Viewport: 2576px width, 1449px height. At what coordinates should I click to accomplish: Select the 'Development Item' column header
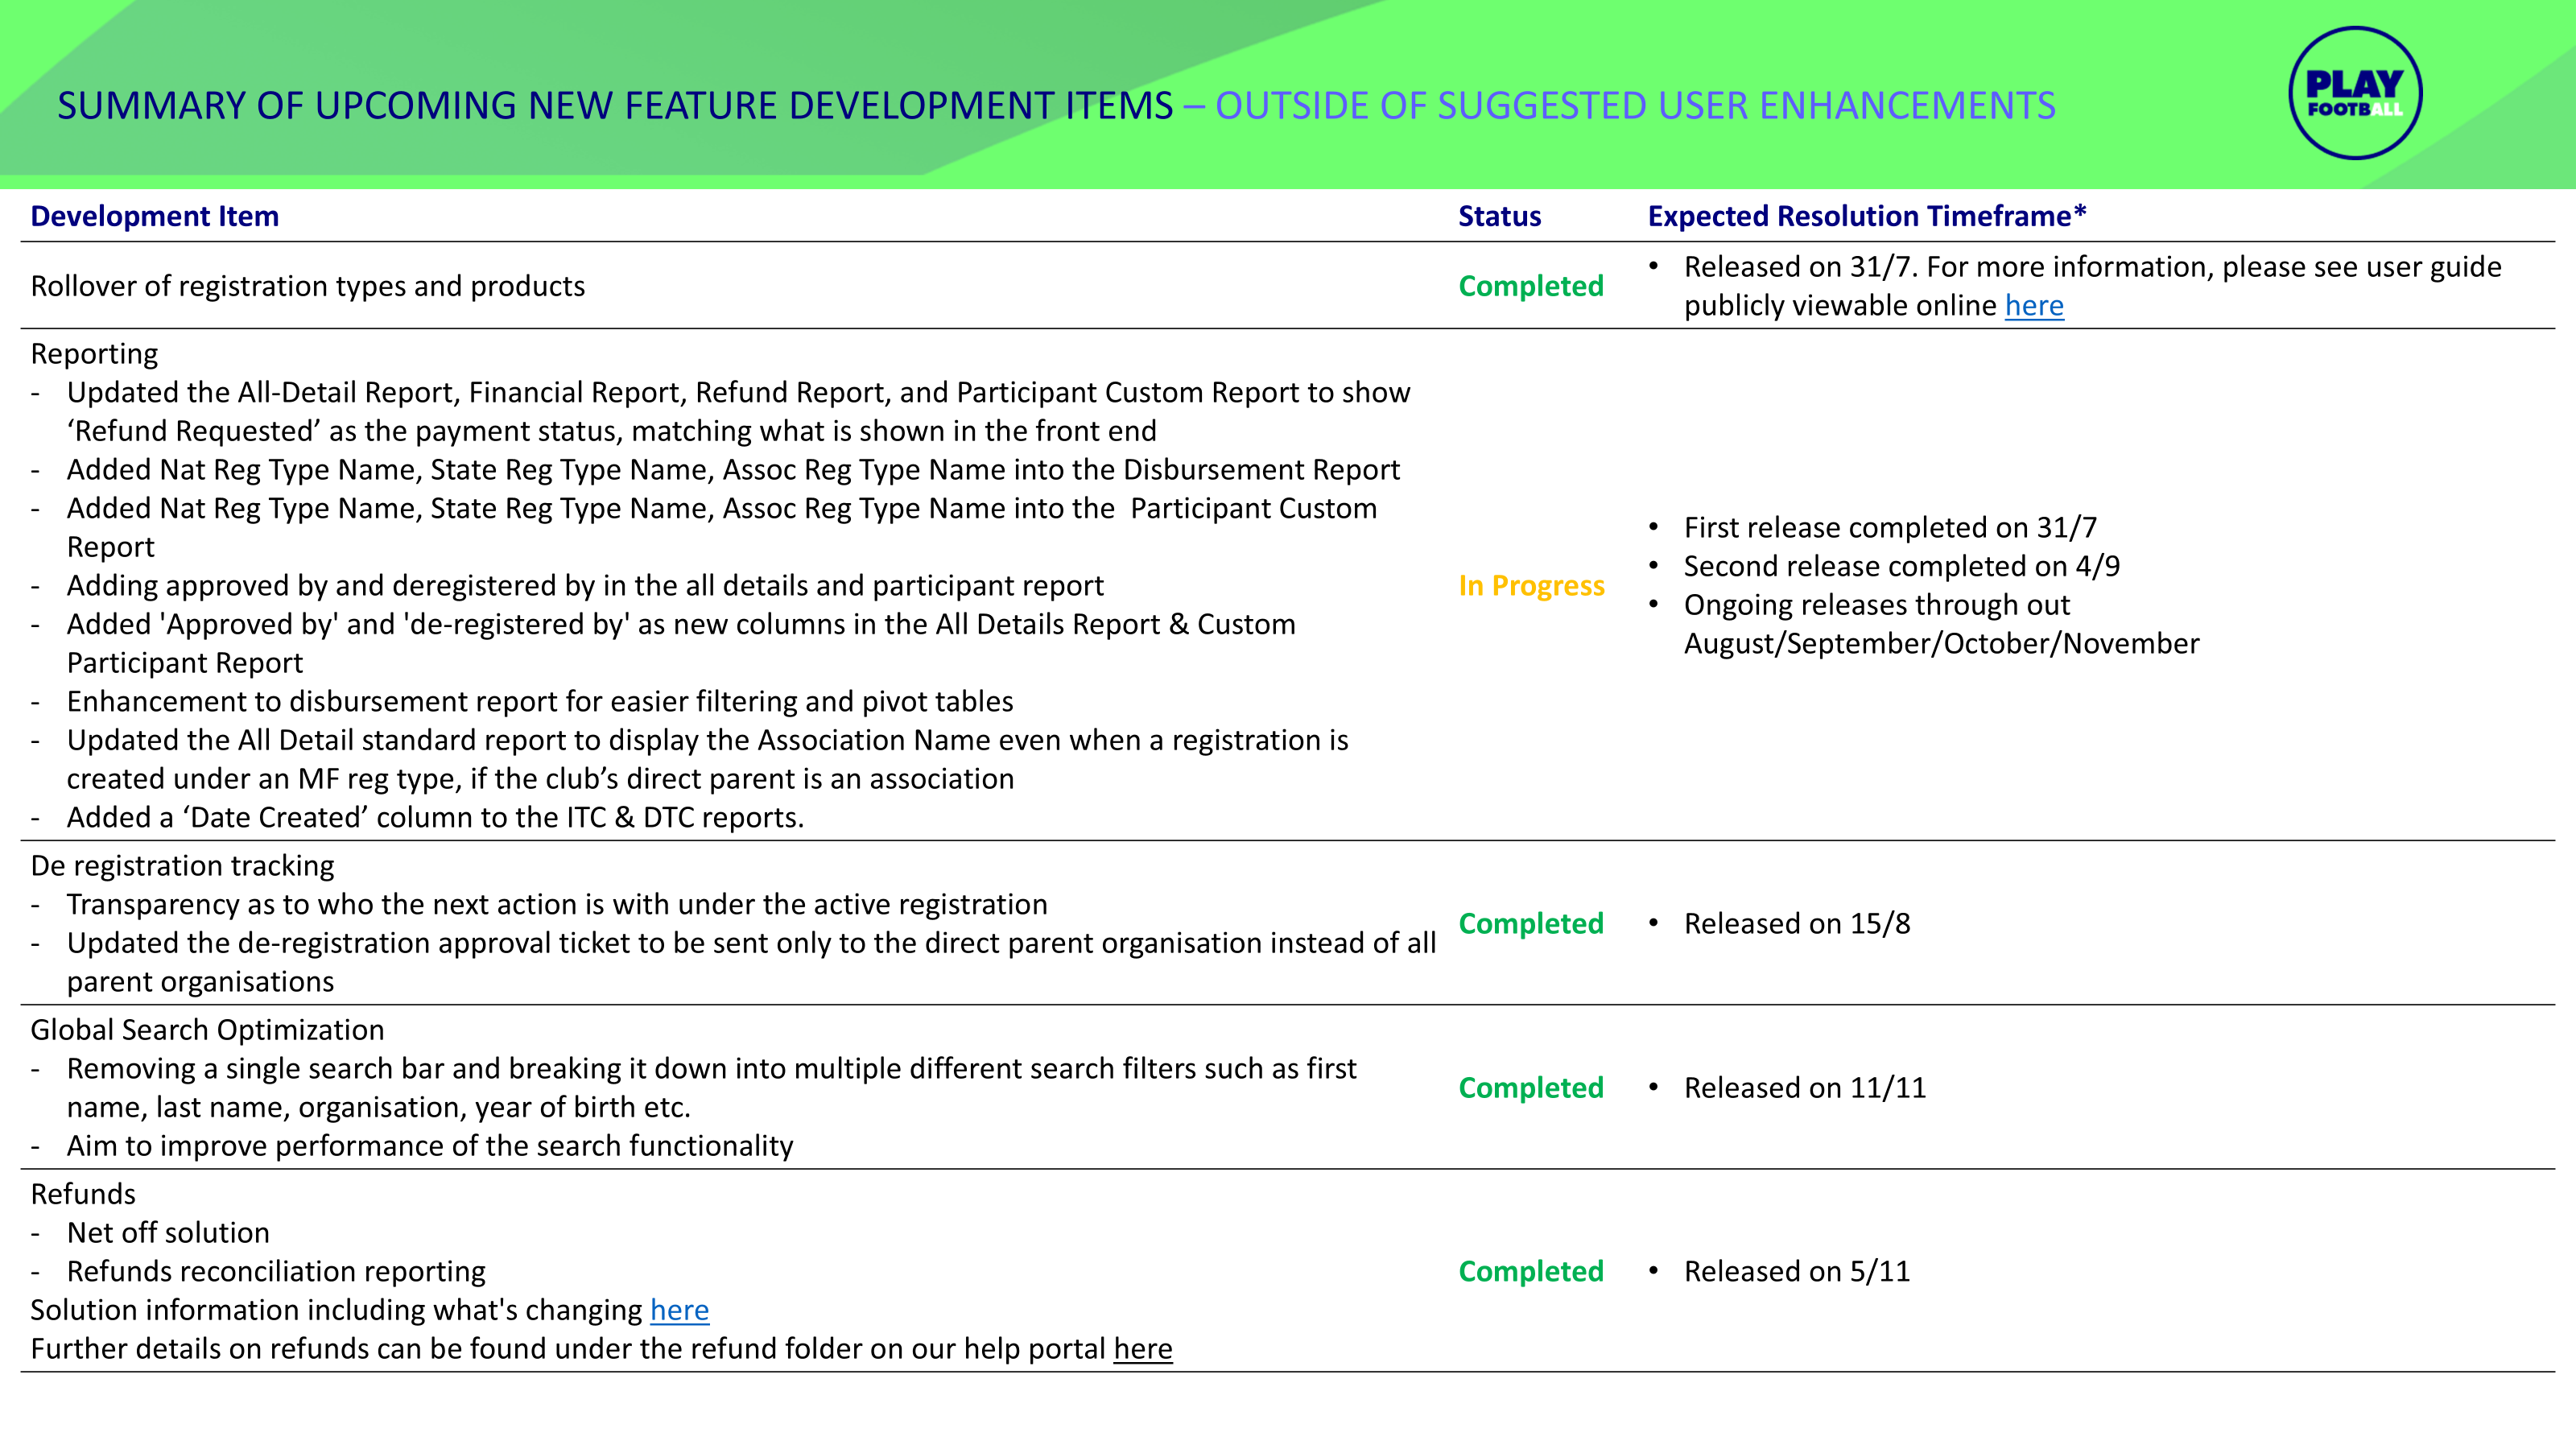click(x=155, y=217)
